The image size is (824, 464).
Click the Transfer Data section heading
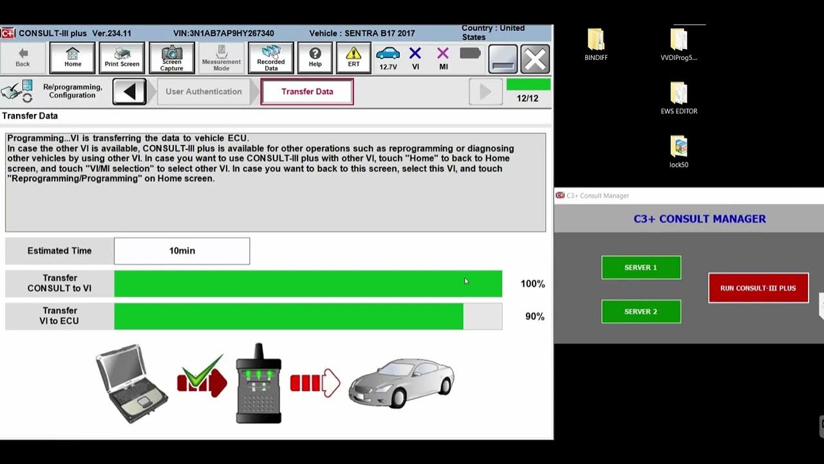coord(30,116)
